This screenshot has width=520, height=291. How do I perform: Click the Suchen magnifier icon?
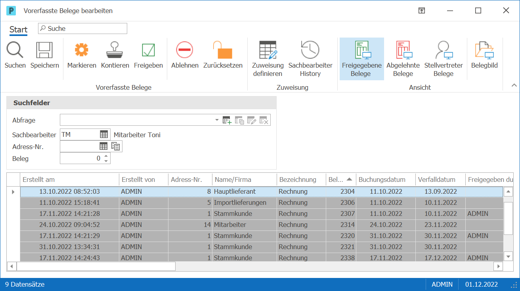[x=15, y=50]
